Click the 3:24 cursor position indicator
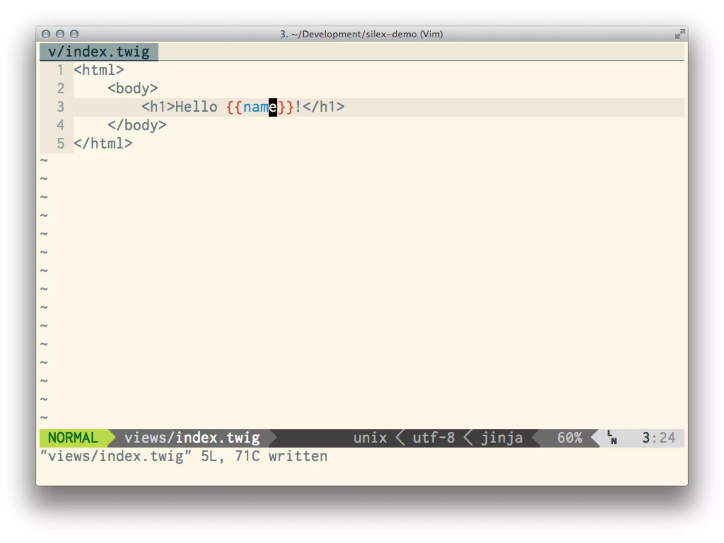This screenshot has width=724, height=543. click(658, 438)
